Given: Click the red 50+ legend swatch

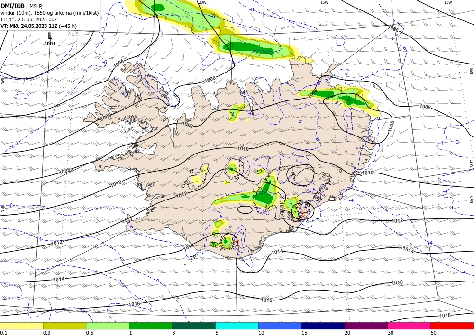Looking at the screenshot, I should tap(452, 326).
